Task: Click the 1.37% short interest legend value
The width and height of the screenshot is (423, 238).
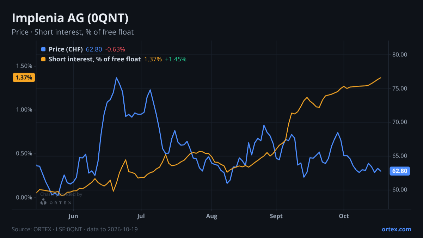Action: coord(153,59)
